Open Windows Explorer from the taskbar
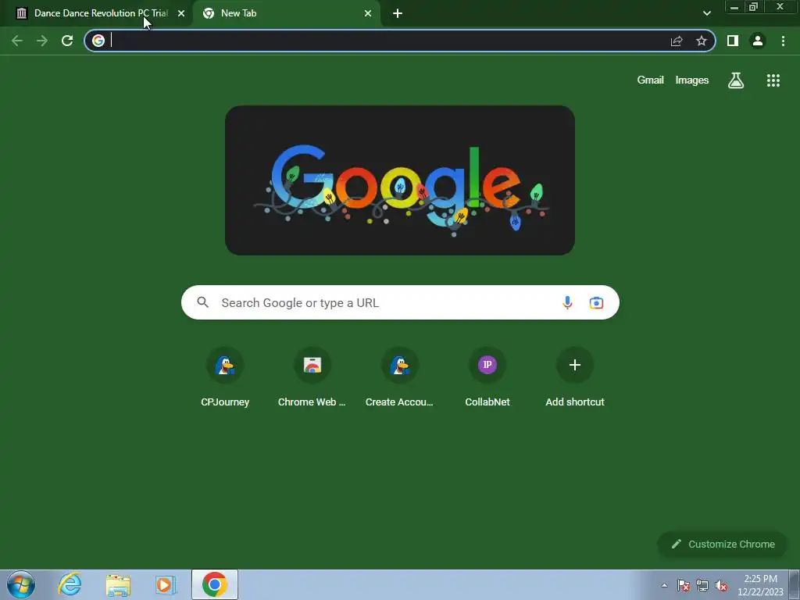800x600 pixels. point(118,584)
